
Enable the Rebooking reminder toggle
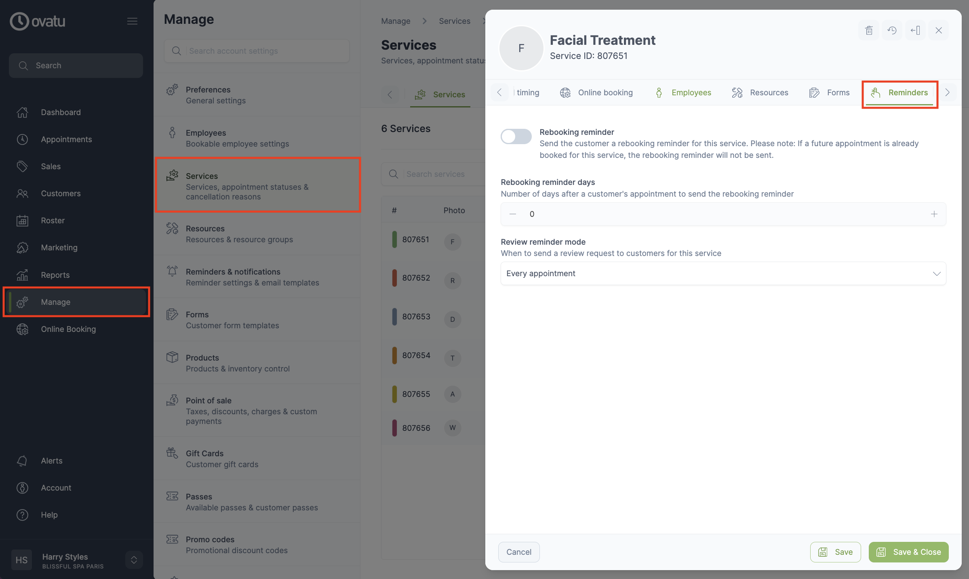[516, 136]
